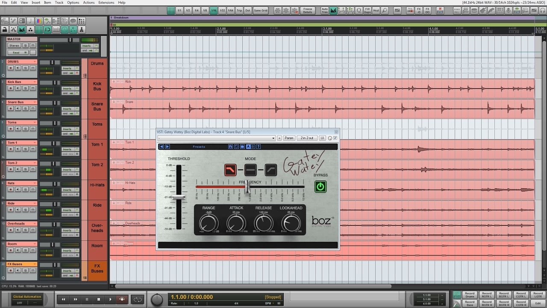Click the Stop button in transport
The width and height of the screenshot is (547, 308).
98,299
